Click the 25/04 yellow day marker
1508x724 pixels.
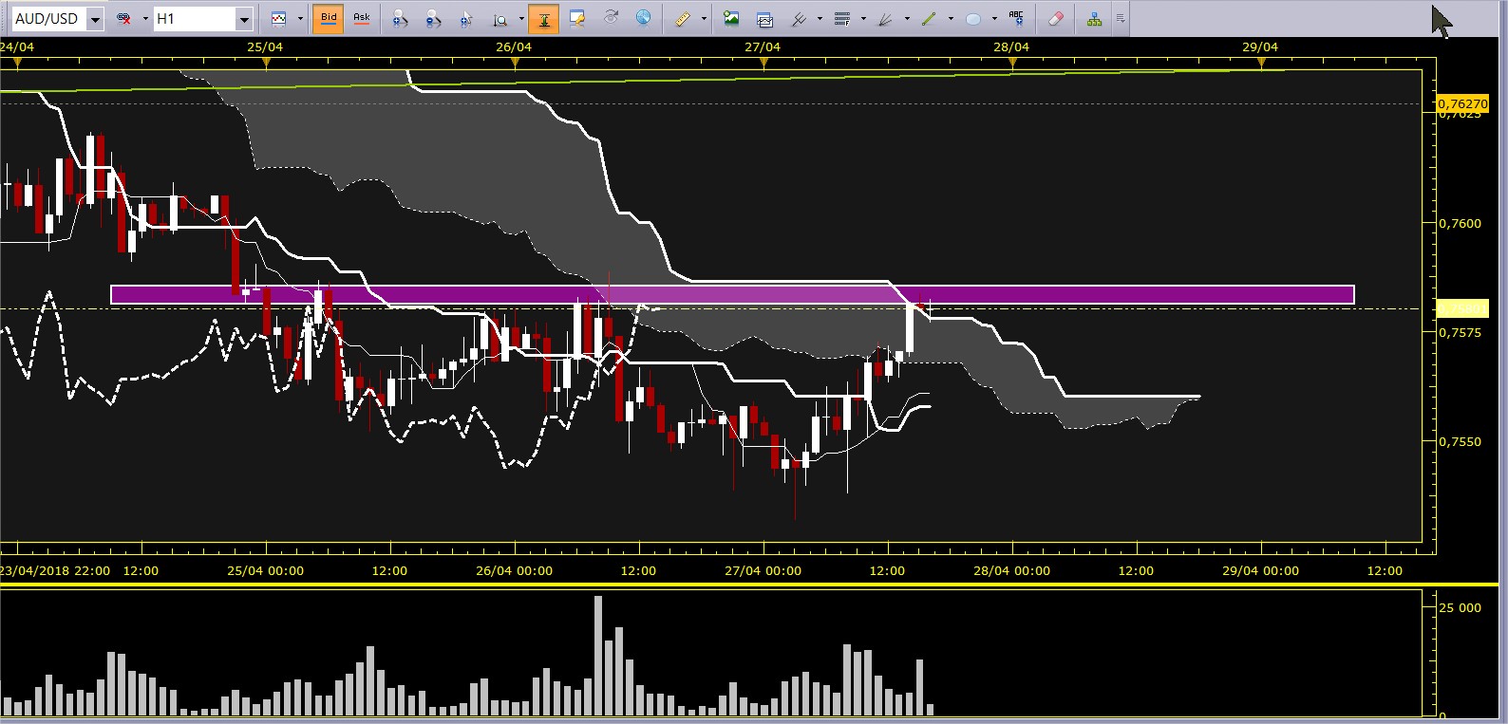click(266, 63)
